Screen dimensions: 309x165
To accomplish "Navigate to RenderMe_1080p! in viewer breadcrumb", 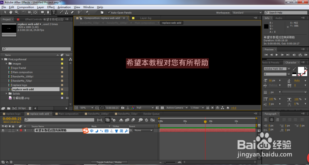I will click(x=117, y=23).
